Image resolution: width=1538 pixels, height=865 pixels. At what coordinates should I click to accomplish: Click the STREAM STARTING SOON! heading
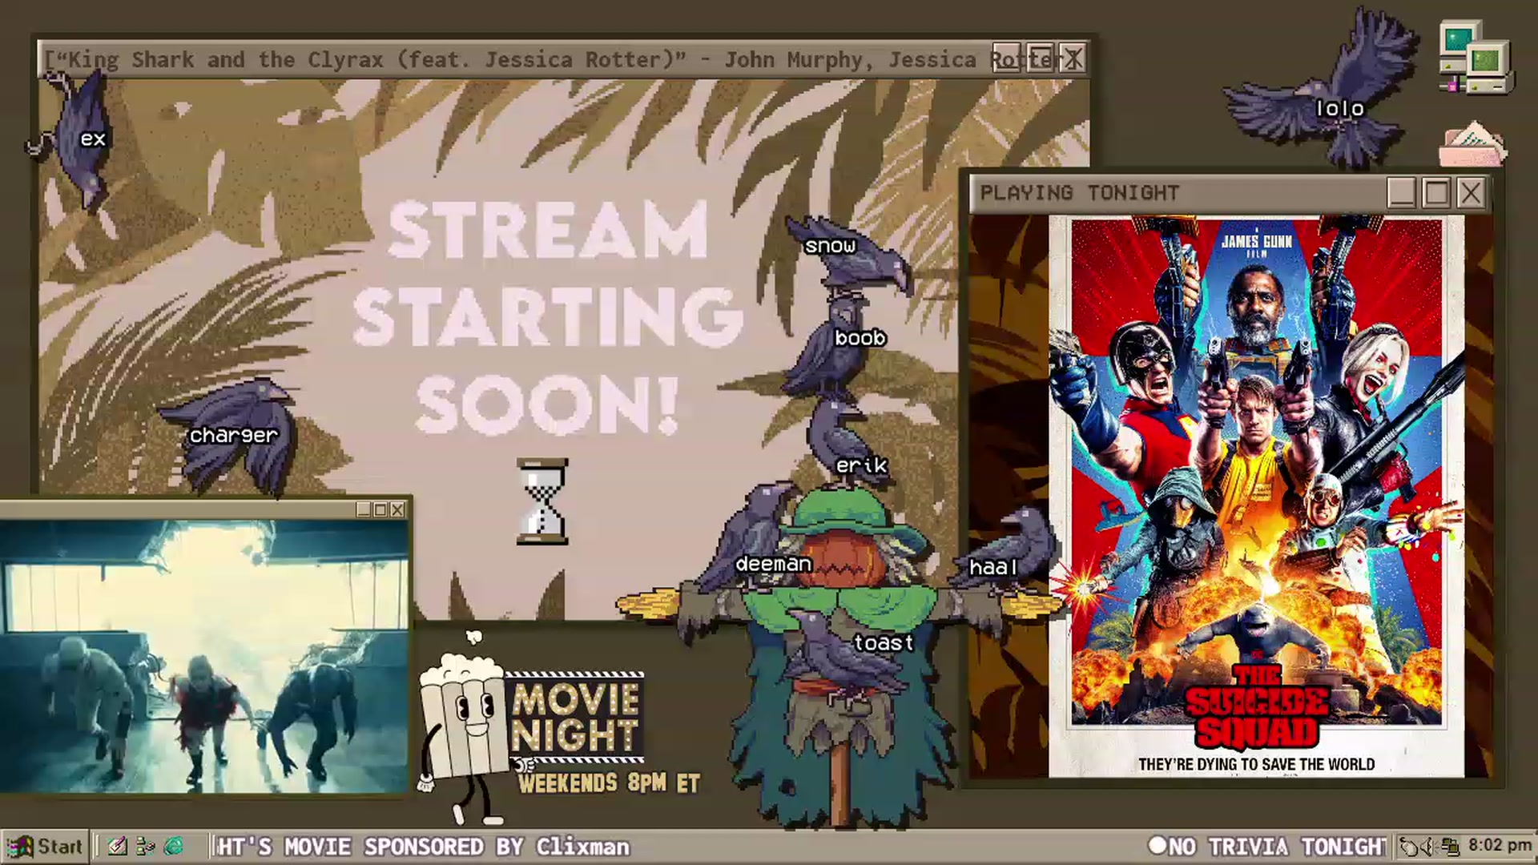coord(547,318)
